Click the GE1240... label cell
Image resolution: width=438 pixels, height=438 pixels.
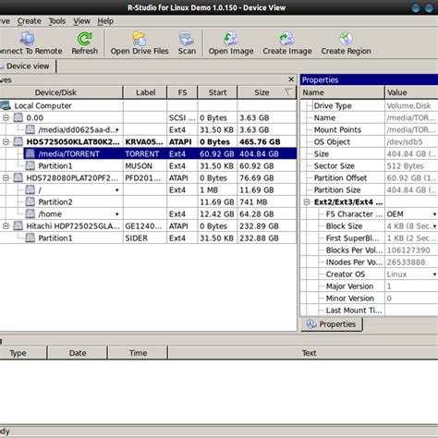(145, 225)
